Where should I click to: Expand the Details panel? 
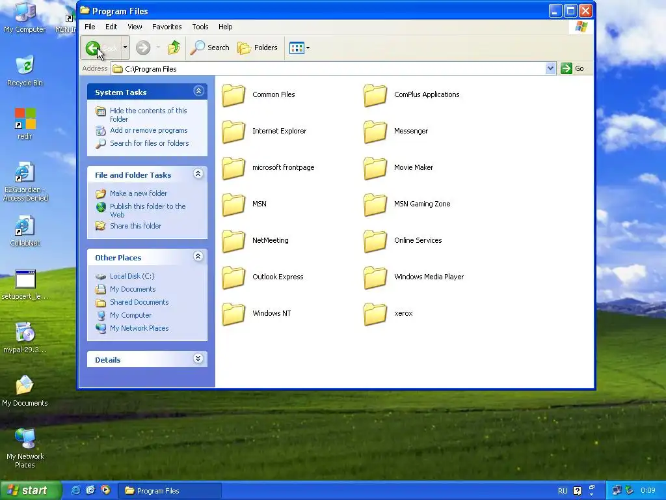pos(198,359)
